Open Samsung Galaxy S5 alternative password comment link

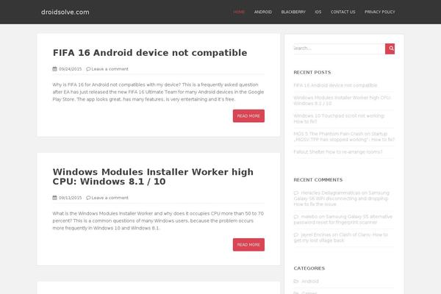click(343, 220)
